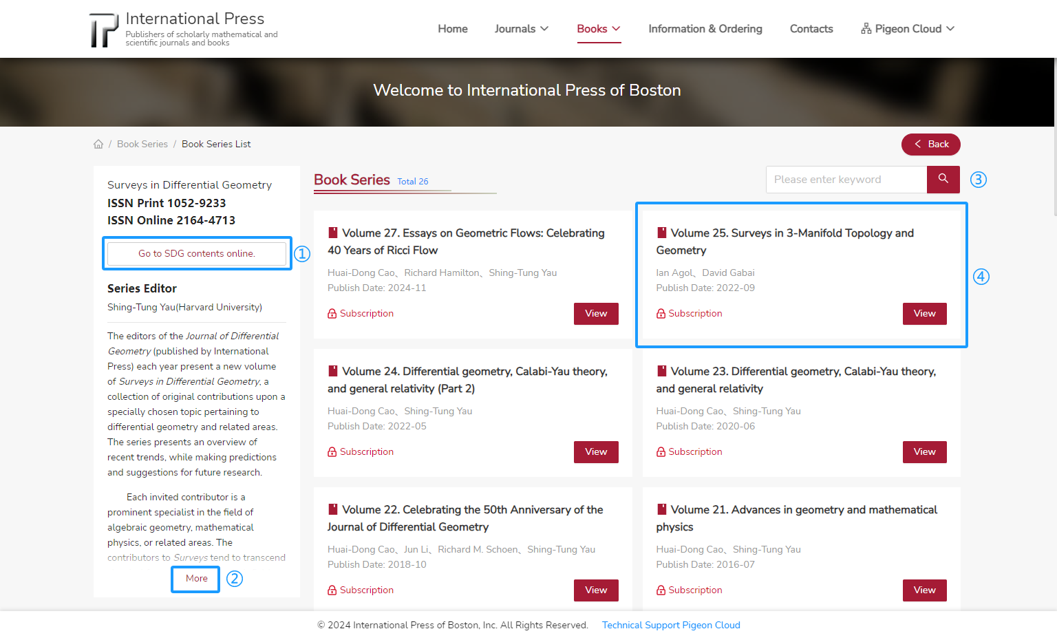Open title Volume 23 Differential geometry, Calabi-Yau theory
Viewport: 1057px width, 640px height.
coord(796,380)
